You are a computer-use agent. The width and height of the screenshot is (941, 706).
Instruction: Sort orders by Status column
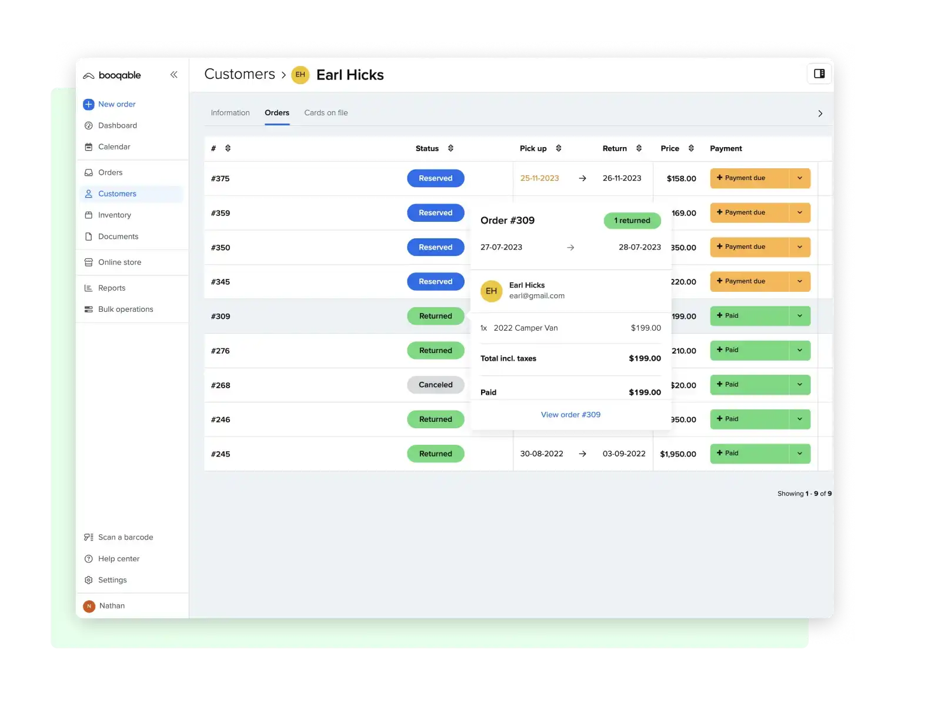451,148
